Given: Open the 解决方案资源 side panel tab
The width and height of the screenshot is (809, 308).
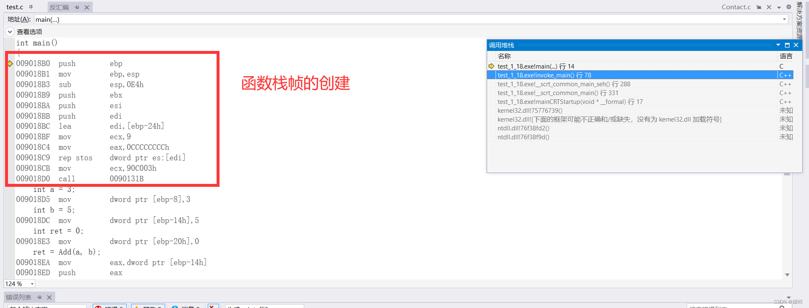Looking at the screenshot, I should click(799, 21).
